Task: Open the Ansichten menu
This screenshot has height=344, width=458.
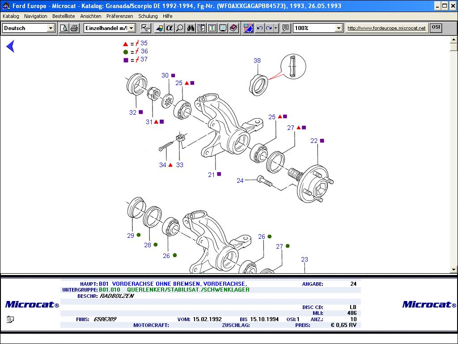Action: coord(90,16)
